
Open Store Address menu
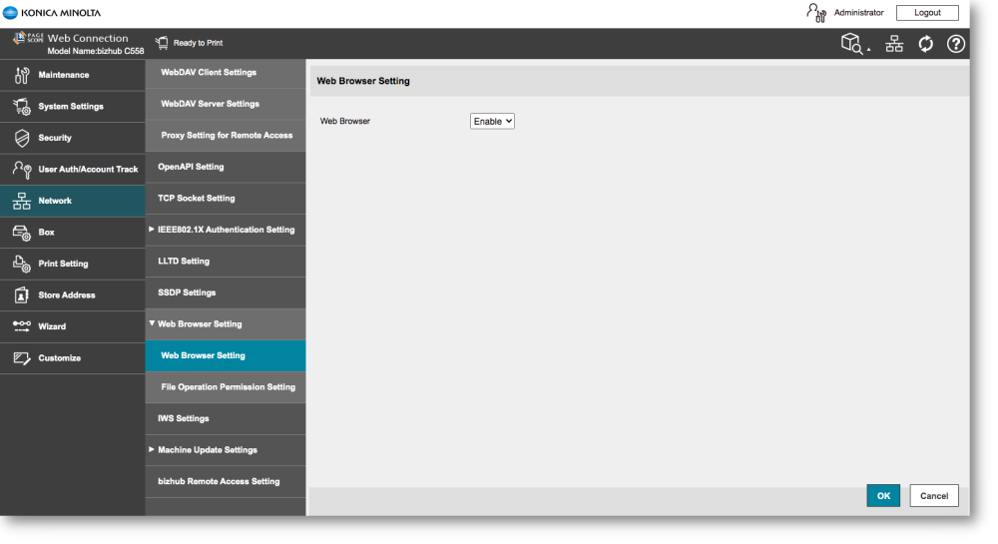click(73, 295)
